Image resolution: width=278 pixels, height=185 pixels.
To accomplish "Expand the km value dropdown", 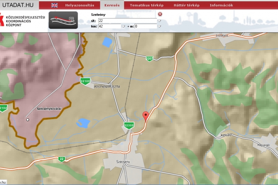I will (x=123, y=27).
